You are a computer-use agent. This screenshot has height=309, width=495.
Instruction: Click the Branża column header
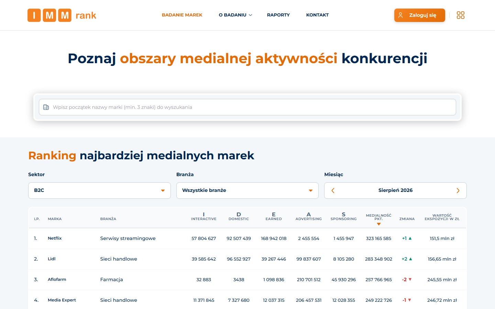[108, 219]
